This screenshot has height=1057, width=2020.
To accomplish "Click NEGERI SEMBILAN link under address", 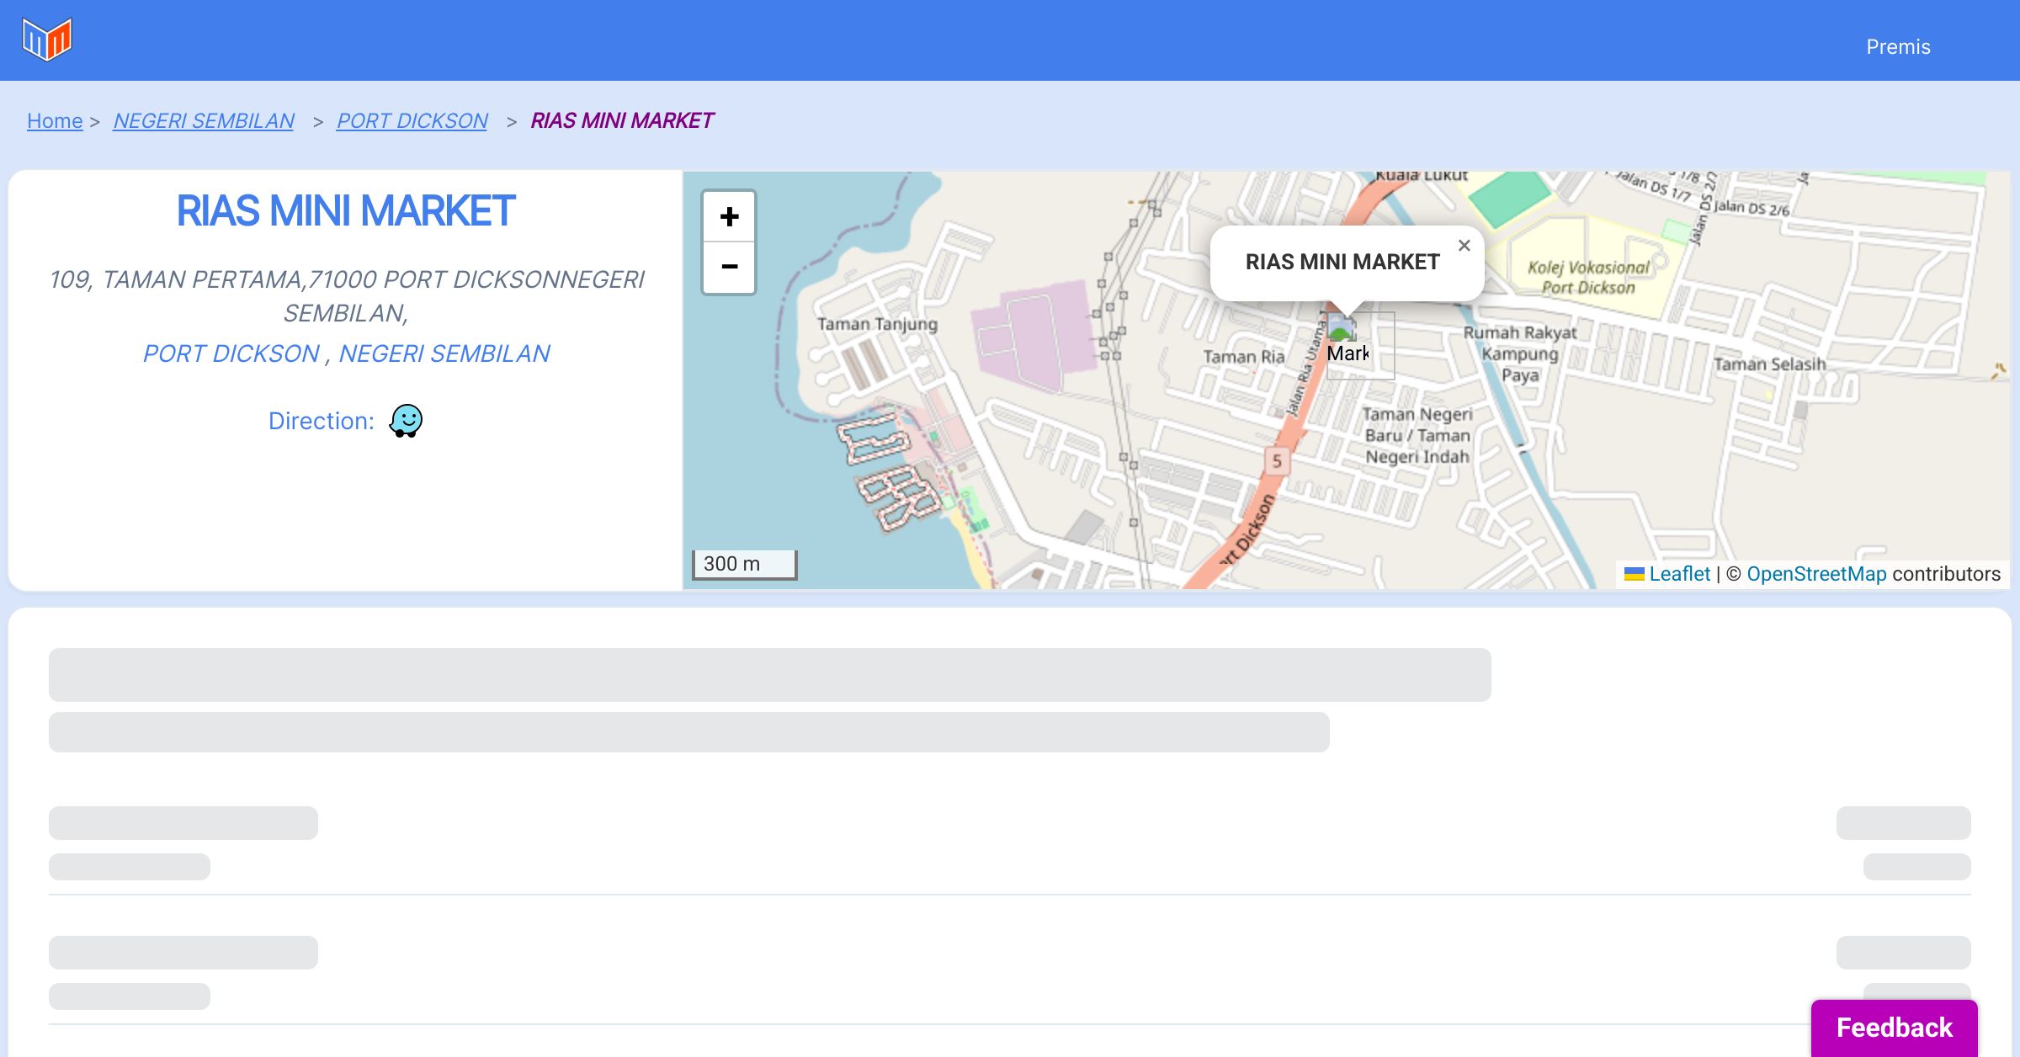I will pos(444,353).
